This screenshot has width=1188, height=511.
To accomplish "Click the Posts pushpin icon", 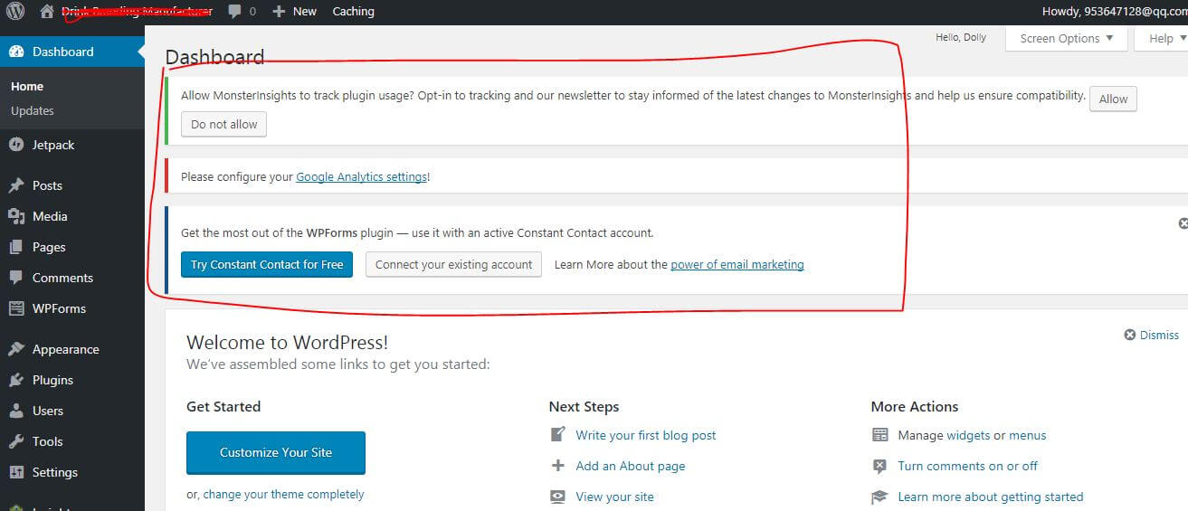I will (16, 185).
